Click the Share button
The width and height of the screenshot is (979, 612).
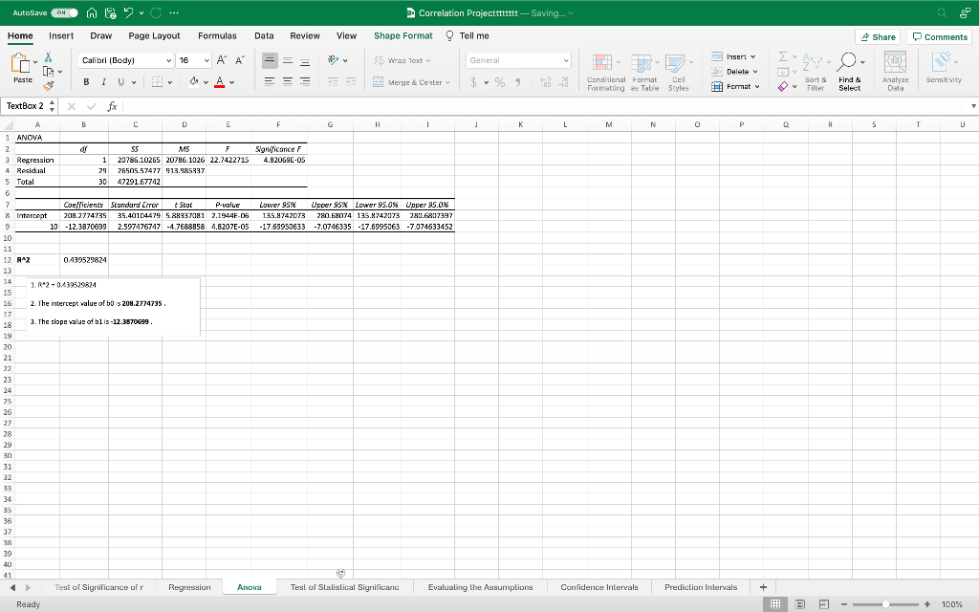(877, 35)
